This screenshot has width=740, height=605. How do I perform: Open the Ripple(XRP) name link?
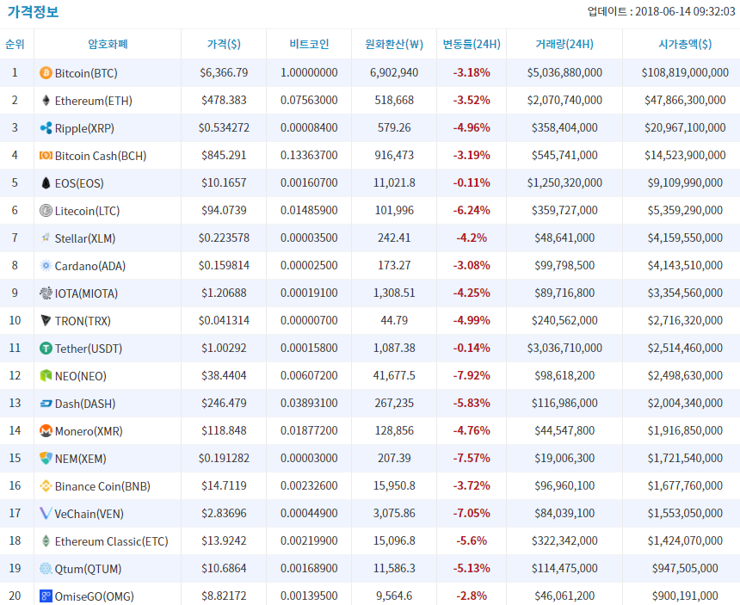tap(84, 128)
